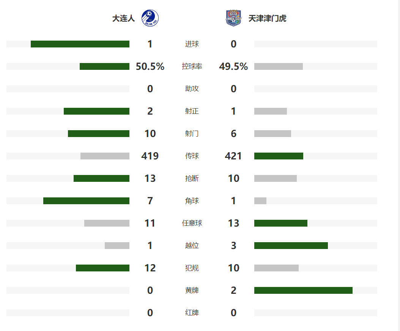Select the 任意球 row label
Image resolution: width=400 pixels, height=331 pixels.
pyautogui.click(x=192, y=223)
